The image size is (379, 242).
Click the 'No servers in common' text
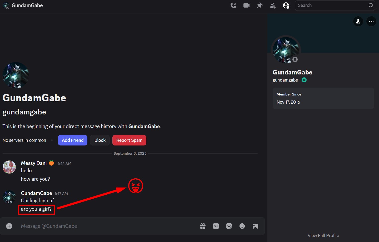tap(24, 140)
